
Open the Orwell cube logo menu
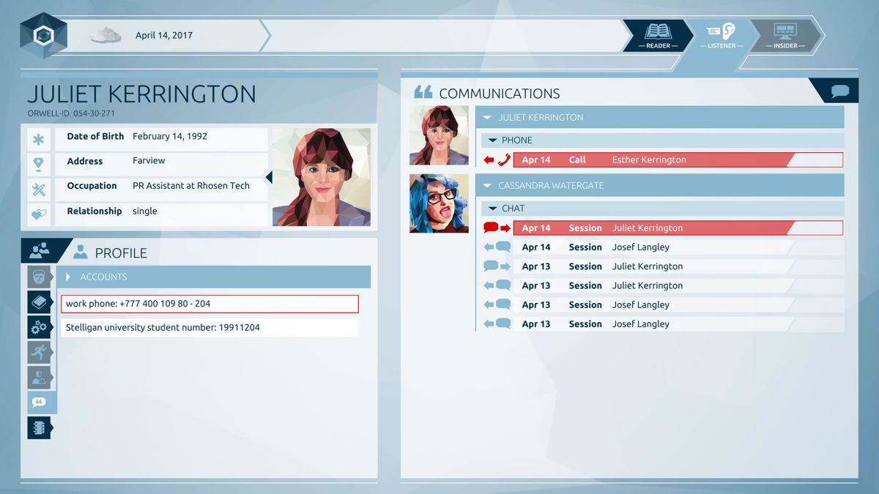[43, 35]
